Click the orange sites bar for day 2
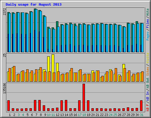This screenshot has height=118, width=151. [14, 74]
